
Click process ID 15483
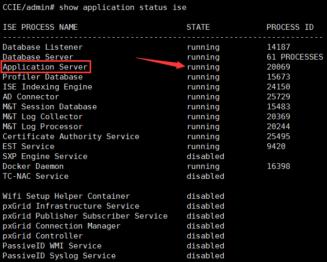point(278,107)
